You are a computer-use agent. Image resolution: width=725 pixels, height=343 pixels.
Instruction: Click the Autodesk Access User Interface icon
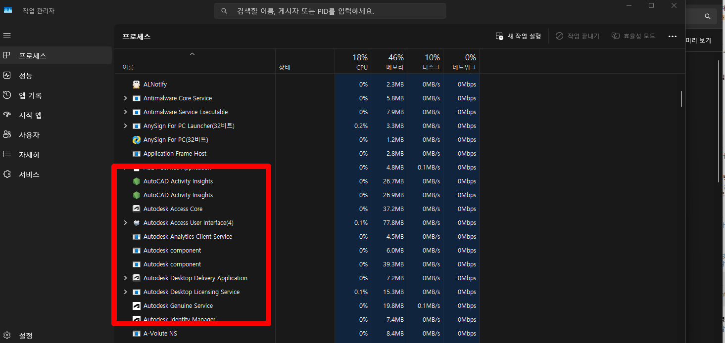tap(137, 223)
